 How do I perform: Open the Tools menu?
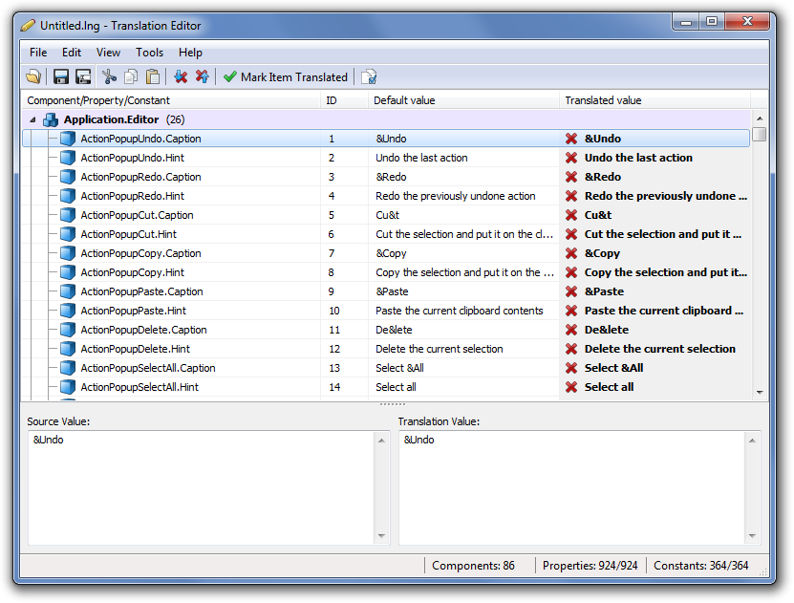point(149,53)
